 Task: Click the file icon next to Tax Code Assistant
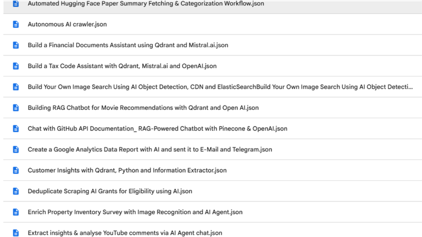(x=16, y=66)
